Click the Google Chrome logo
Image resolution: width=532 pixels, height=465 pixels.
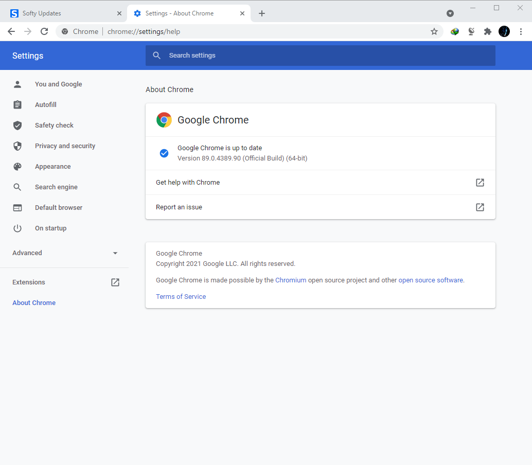pos(164,120)
